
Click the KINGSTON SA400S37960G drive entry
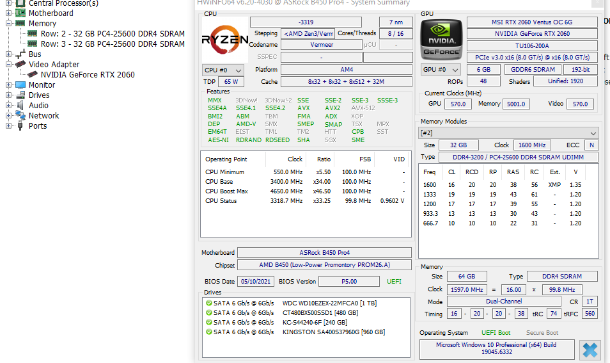click(295, 332)
